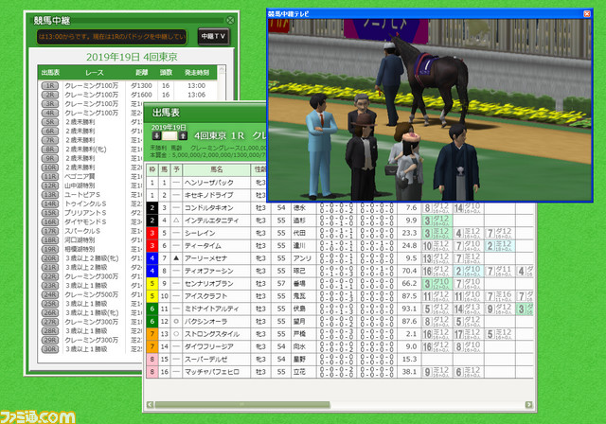
Task: Close the 競馬中継 panel
Action: [x=228, y=19]
